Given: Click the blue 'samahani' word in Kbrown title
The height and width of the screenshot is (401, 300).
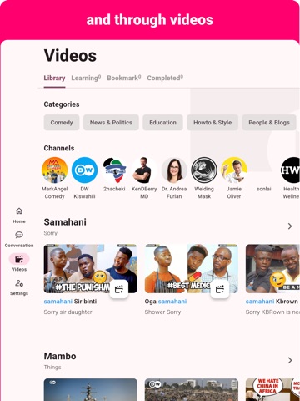Looking at the screenshot, I should (260, 302).
